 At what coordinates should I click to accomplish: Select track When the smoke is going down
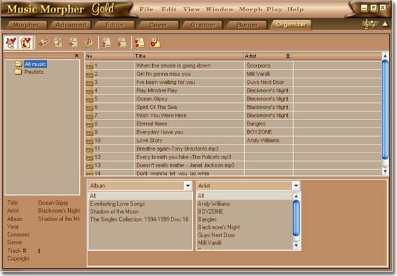(173, 66)
